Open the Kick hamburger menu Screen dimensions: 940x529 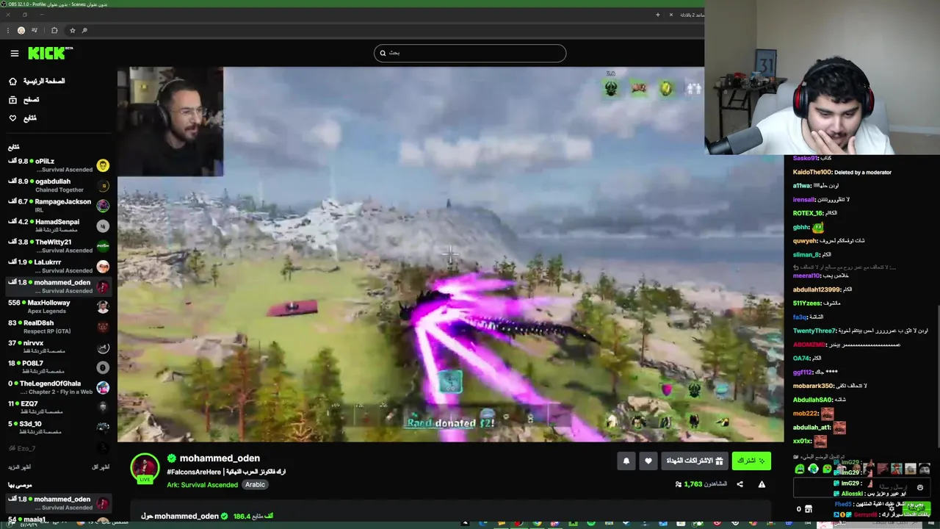click(x=14, y=53)
